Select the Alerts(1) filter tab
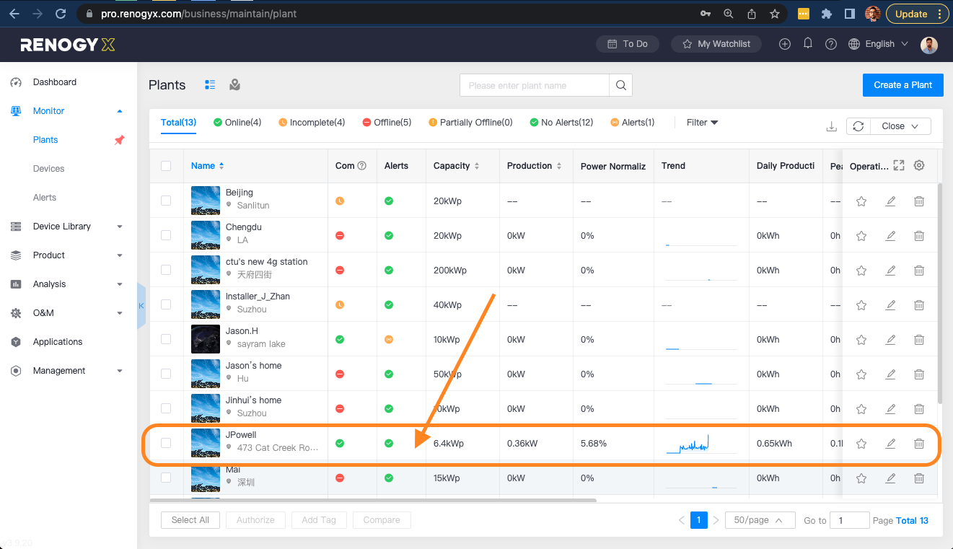 633,123
